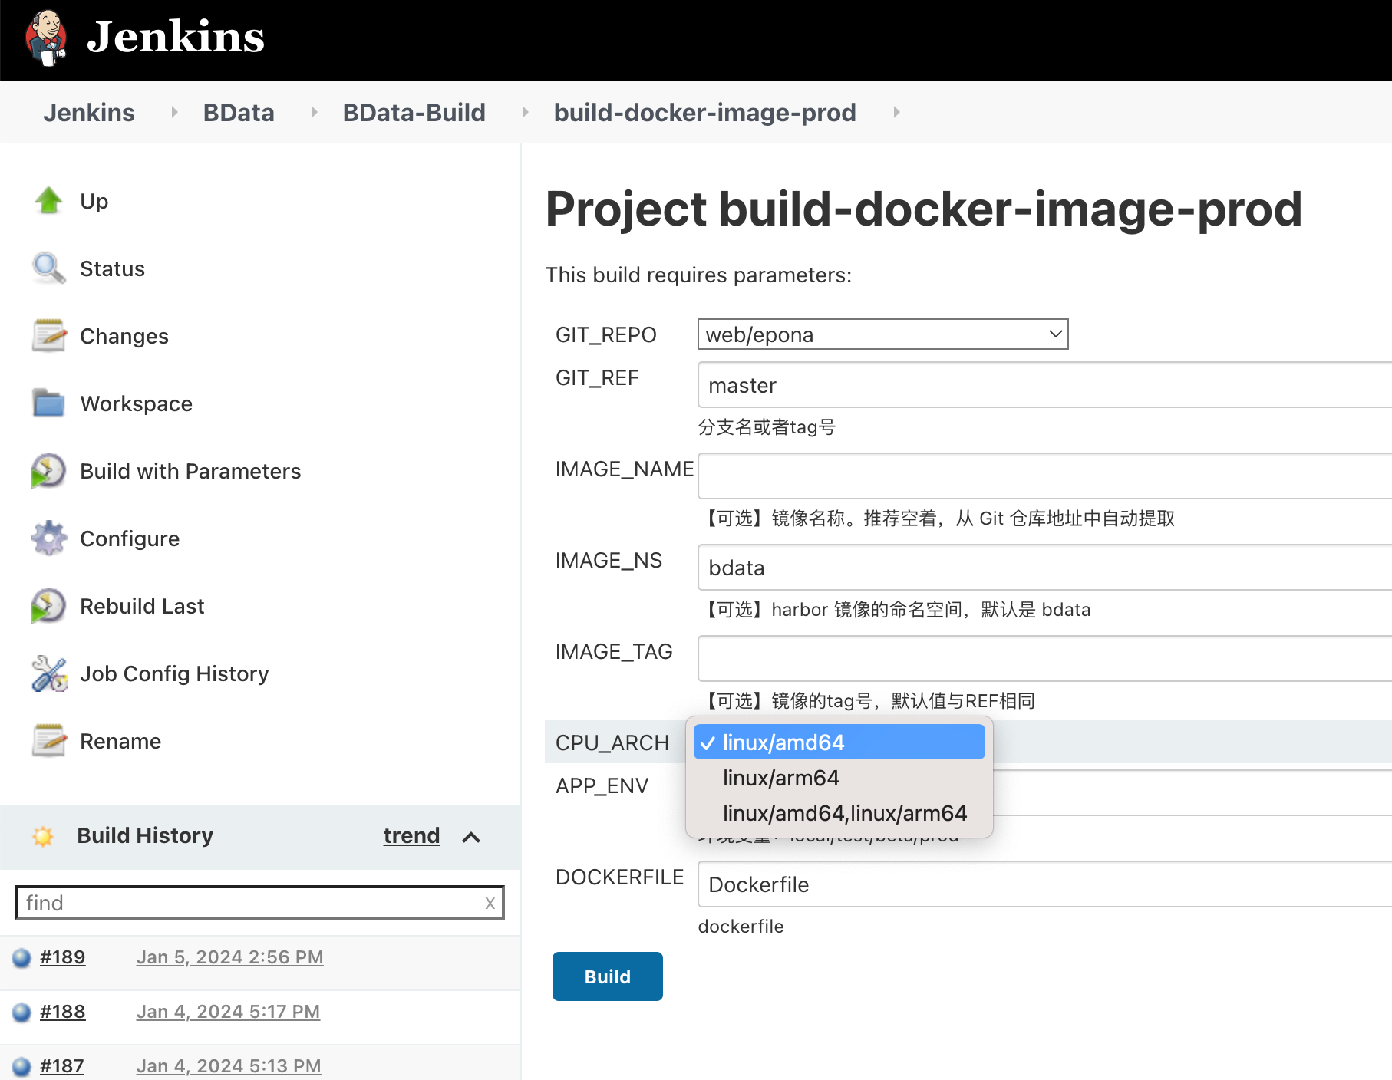Viewport: 1392px width, 1080px height.
Task: Open the Workspace link
Action: click(x=137, y=403)
